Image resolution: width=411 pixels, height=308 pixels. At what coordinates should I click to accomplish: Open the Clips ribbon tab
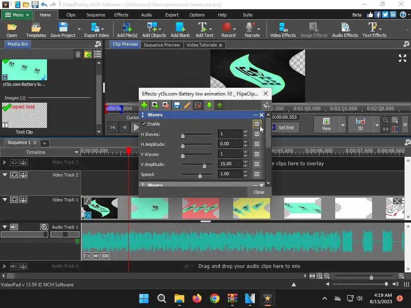[x=71, y=15]
